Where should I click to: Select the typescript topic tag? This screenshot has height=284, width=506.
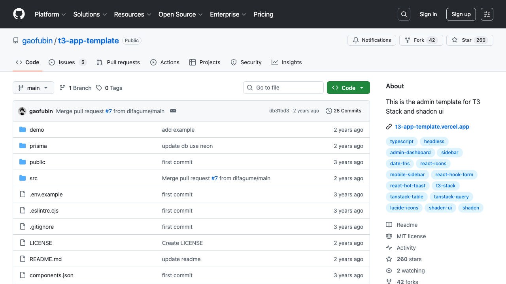click(x=402, y=142)
